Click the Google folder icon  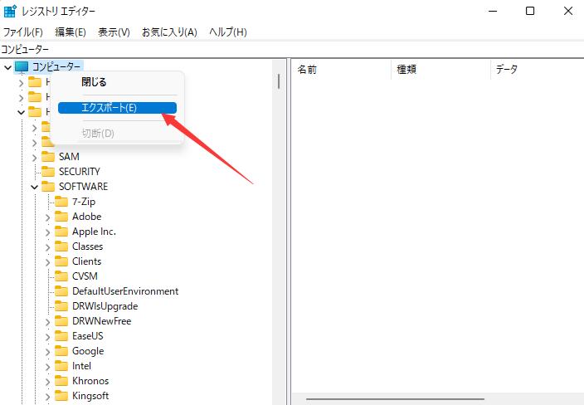click(x=61, y=351)
